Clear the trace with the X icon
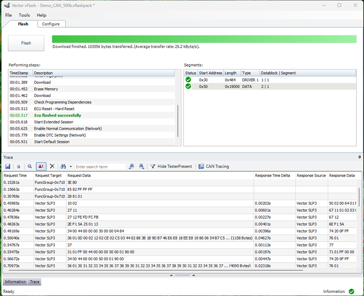364x296 pixels. (52, 166)
